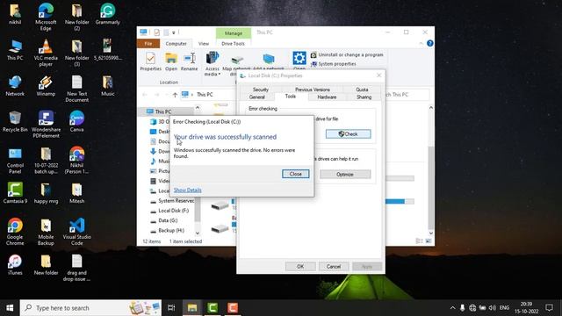
Task: Select the Camtasia 9 desktop icon
Action: [x=15, y=193]
